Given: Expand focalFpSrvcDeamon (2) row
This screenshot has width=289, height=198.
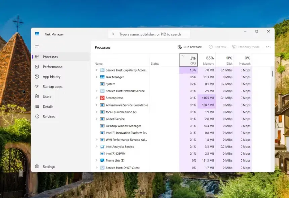Looking at the screenshot, I should click(x=96, y=112).
